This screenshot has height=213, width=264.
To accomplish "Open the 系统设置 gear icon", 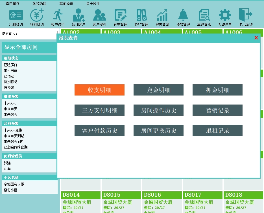I will (x=225, y=15).
